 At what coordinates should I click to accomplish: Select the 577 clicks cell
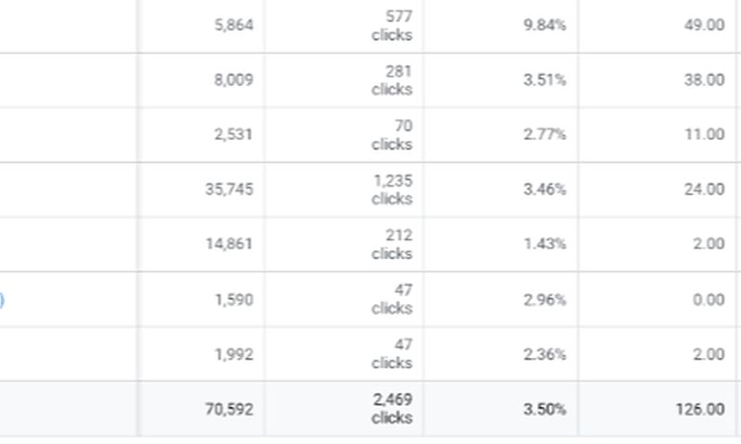[x=392, y=25]
